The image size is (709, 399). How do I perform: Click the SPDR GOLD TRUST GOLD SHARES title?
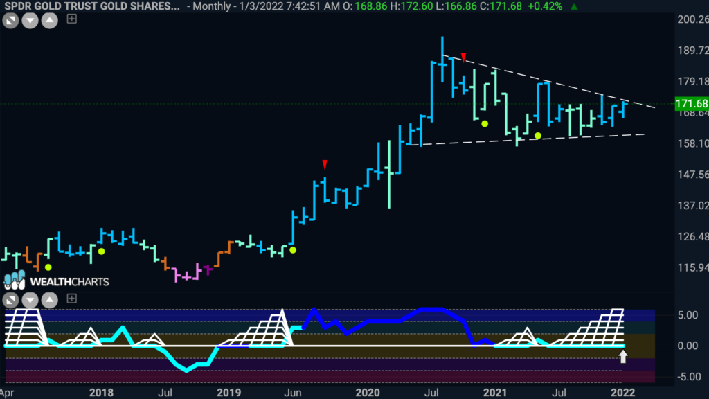click(x=92, y=6)
